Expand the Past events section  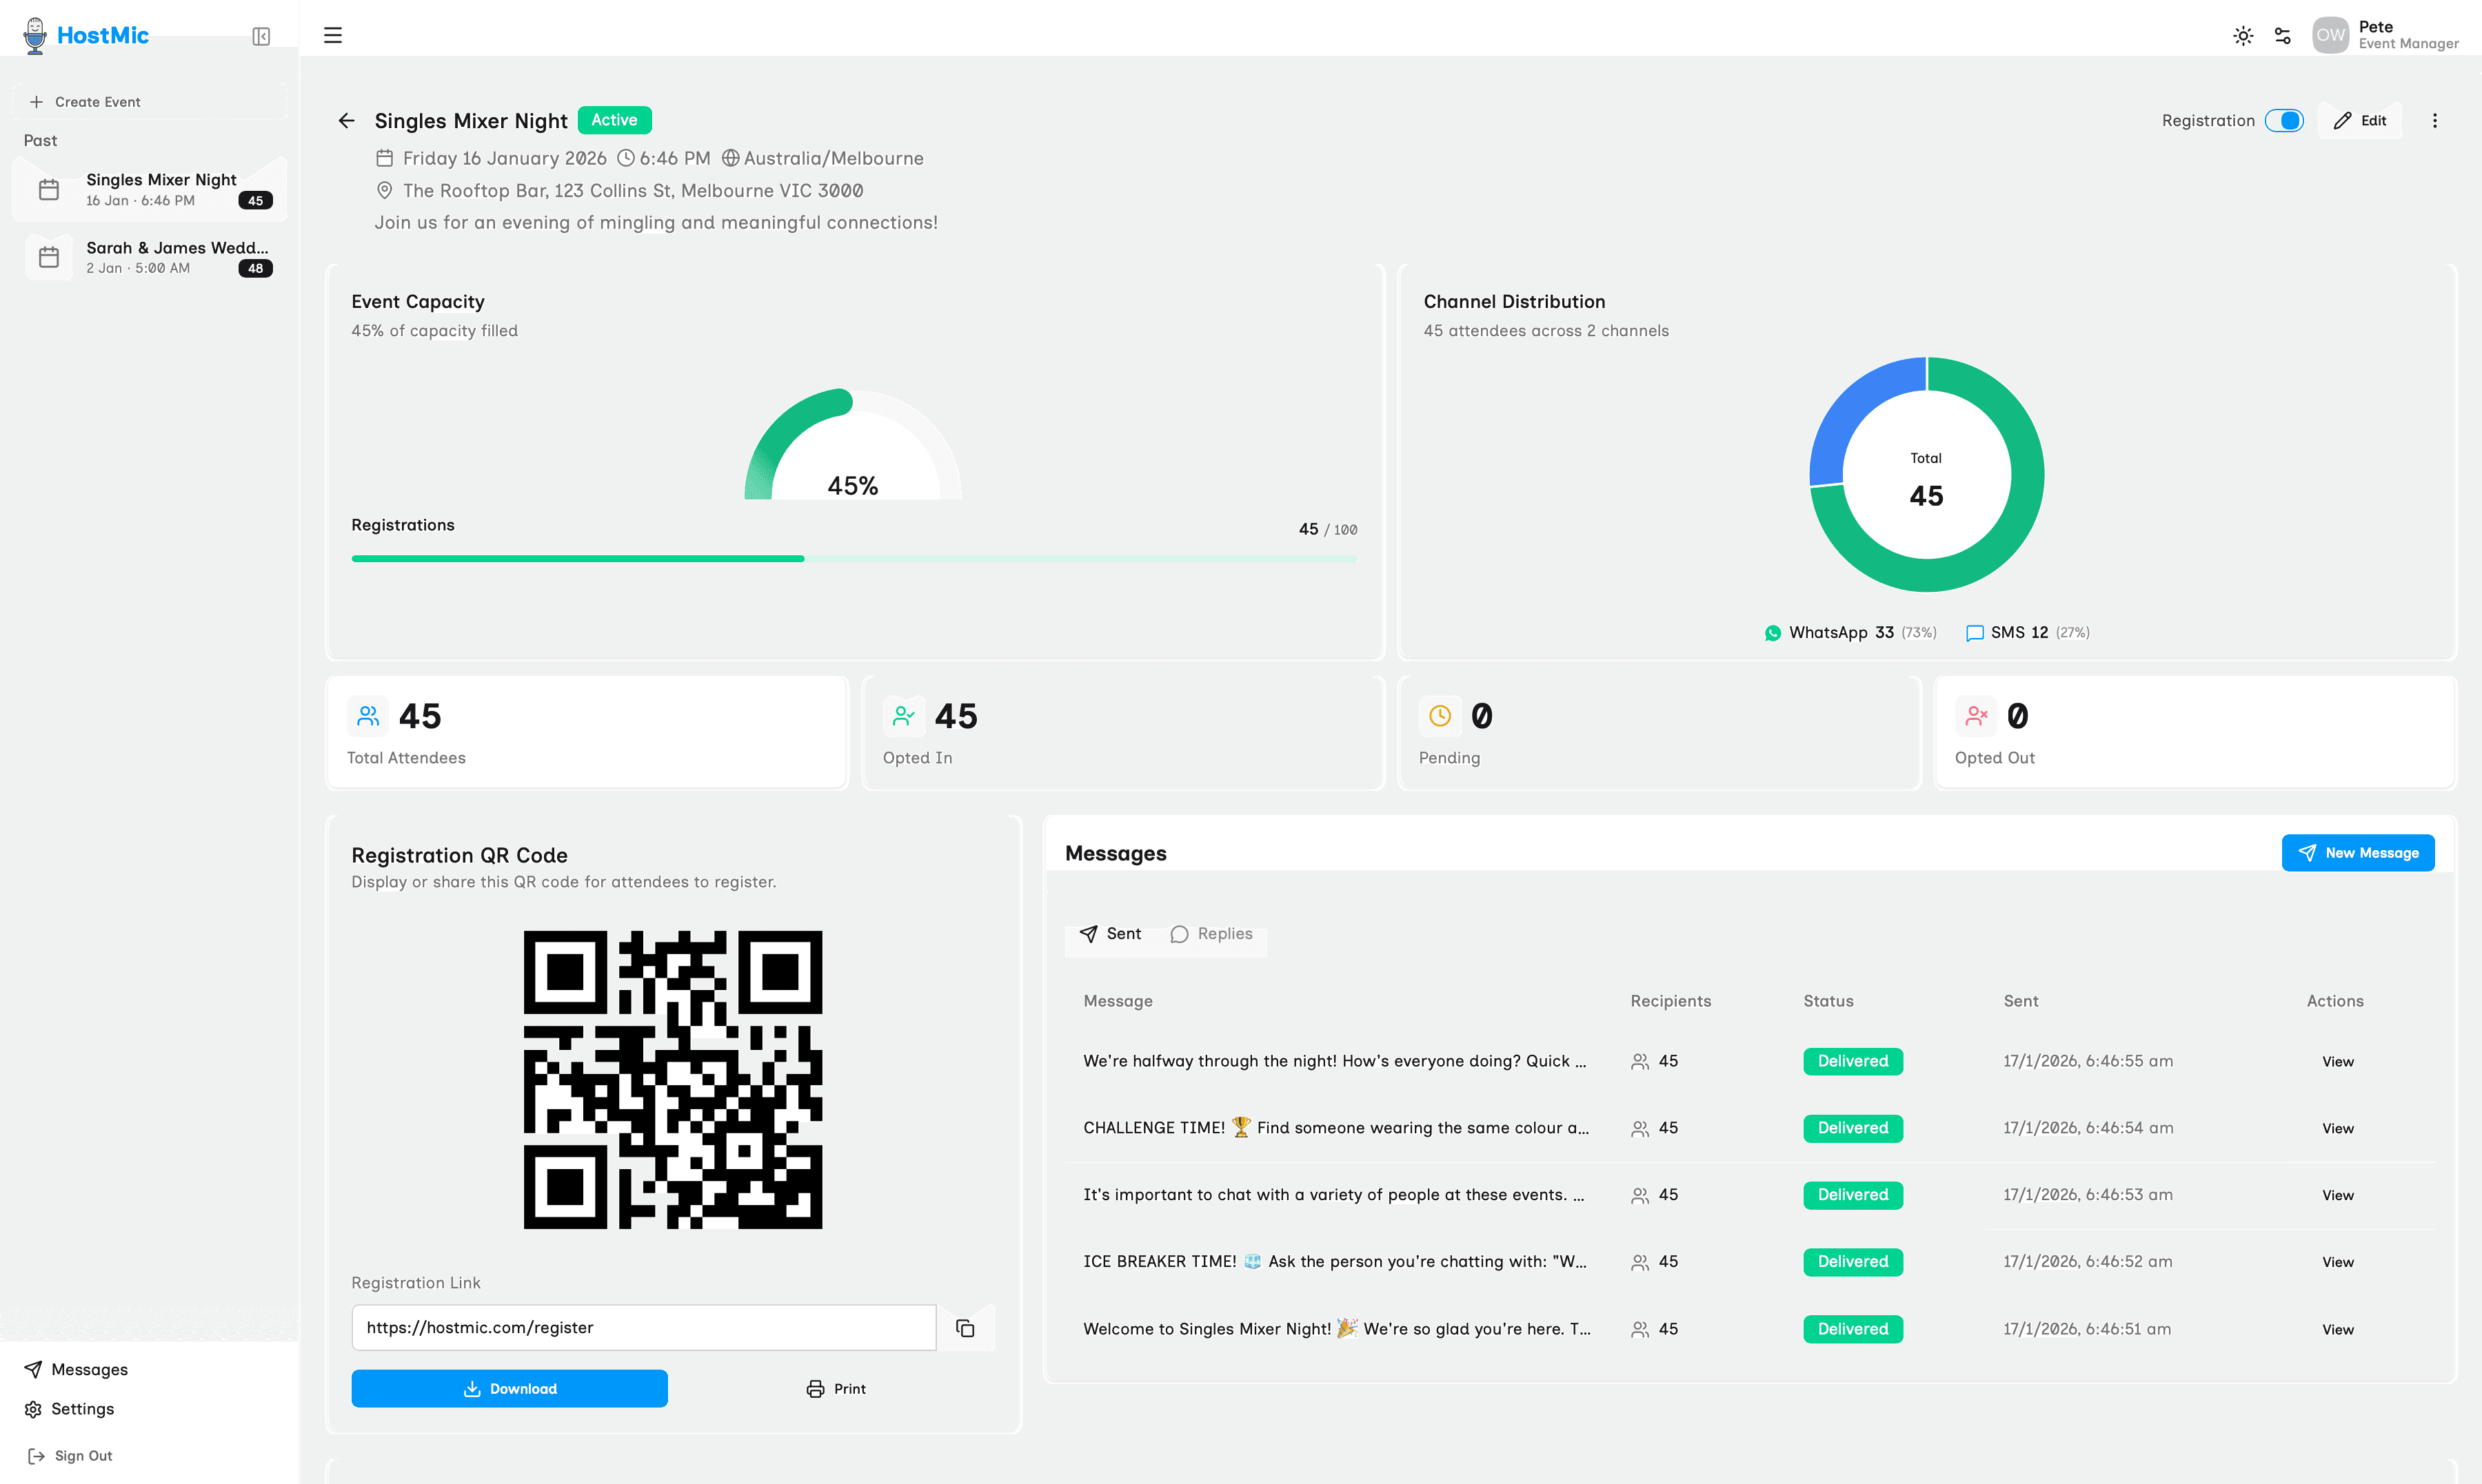(40, 140)
